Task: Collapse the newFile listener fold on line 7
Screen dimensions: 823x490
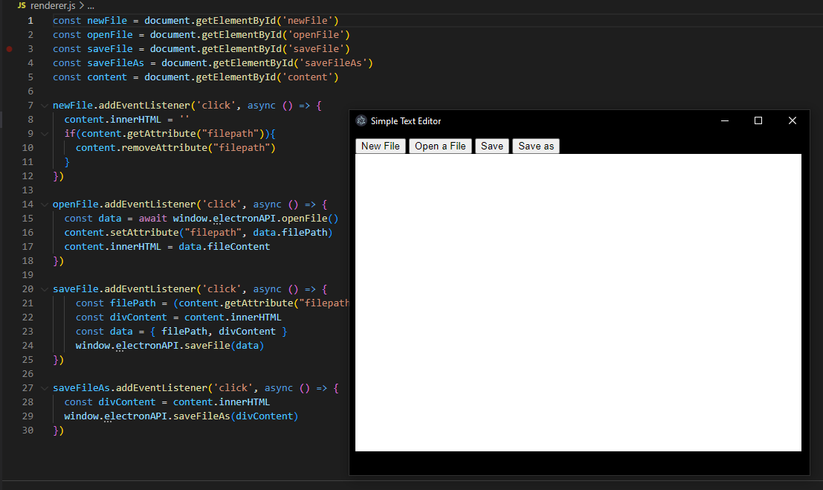Action: (x=45, y=106)
